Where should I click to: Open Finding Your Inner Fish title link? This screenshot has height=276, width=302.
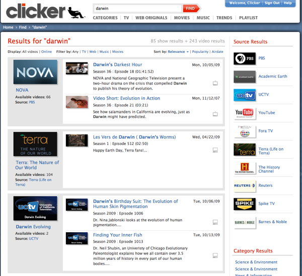pyautogui.click(x=117, y=235)
